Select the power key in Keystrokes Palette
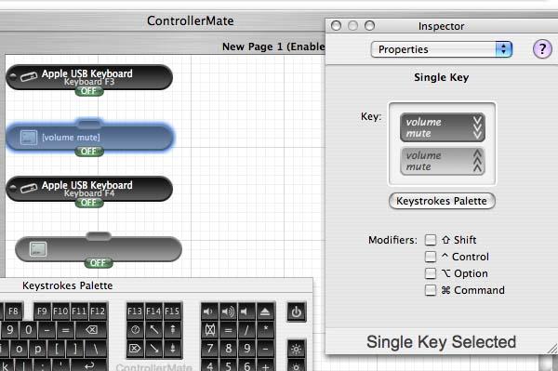558x371 pixels. pyautogui.click(x=297, y=312)
